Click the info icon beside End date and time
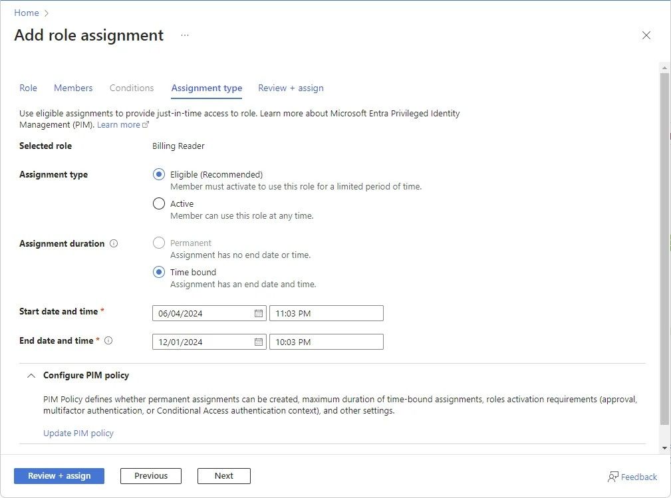The width and height of the screenshot is (671, 498). pos(108,341)
